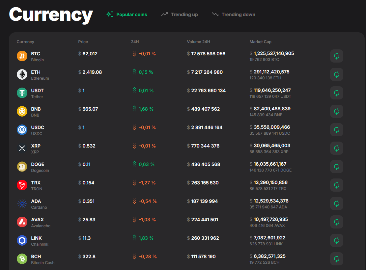The width and height of the screenshot is (366, 270).
Task: Click the exchange button for BNB row
Action: point(337,111)
